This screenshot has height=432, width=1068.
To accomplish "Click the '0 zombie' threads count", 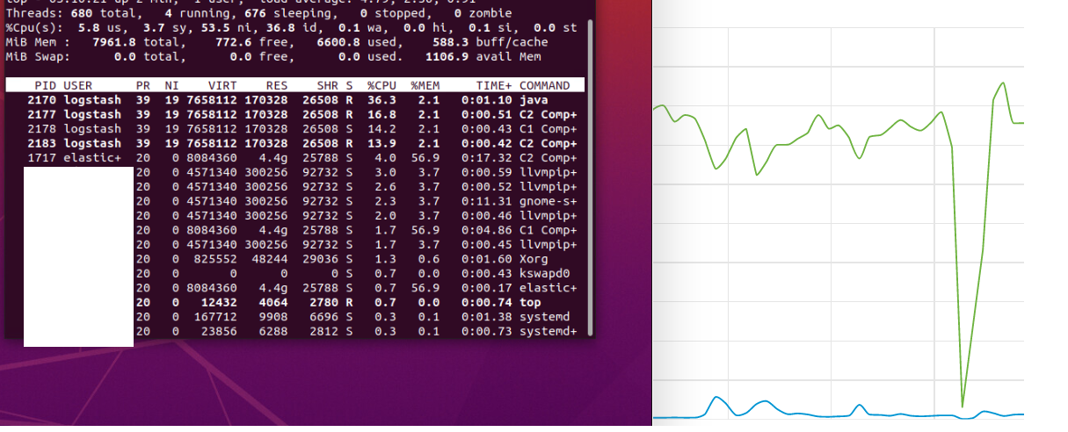I will (485, 14).
